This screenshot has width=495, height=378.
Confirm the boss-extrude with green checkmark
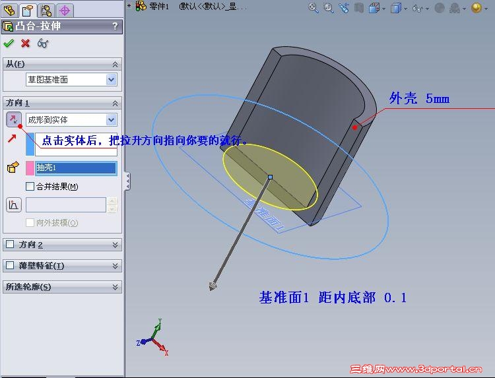pyautogui.click(x=9, y=44)
